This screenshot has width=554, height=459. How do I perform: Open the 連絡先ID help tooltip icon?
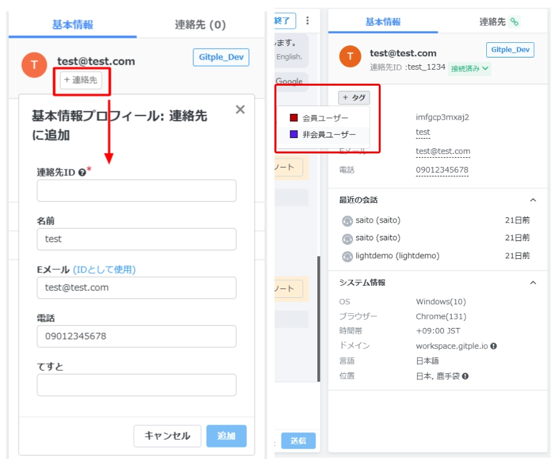[82, 173]
